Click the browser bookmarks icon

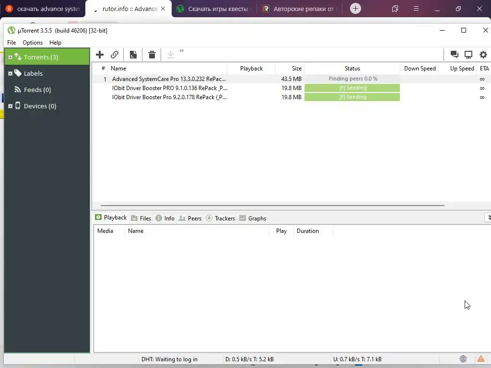[x=395, y=9]
